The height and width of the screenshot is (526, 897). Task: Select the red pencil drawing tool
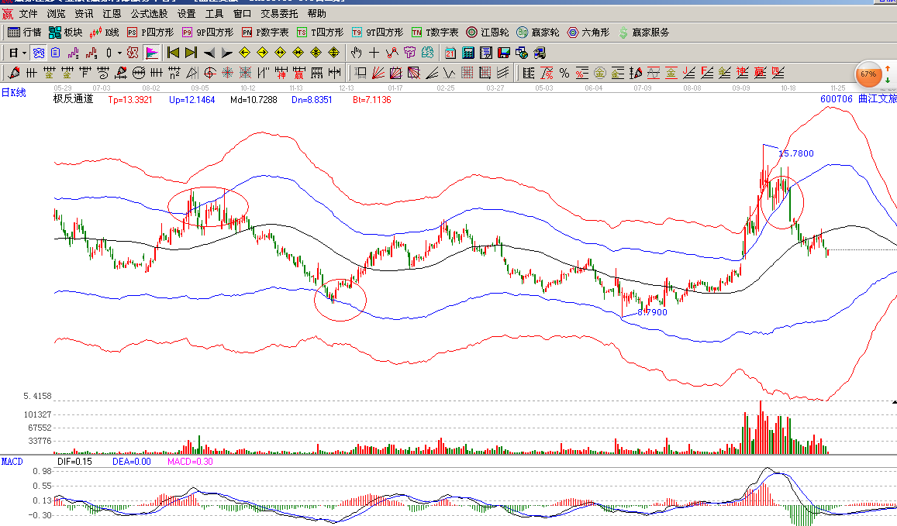13,73
